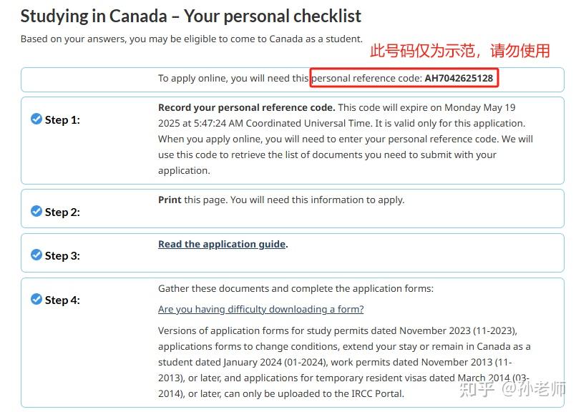Viewport: 581px width, 412px height.
Task: Open the difficulty downloading a form link
Action: tap(260, 309)
